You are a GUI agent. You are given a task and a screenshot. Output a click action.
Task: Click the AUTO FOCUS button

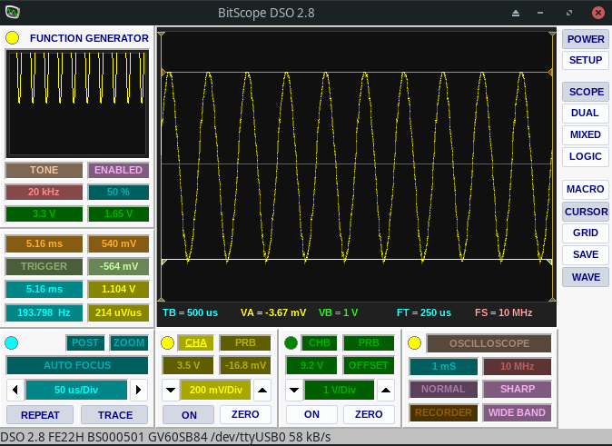point(77,365)
